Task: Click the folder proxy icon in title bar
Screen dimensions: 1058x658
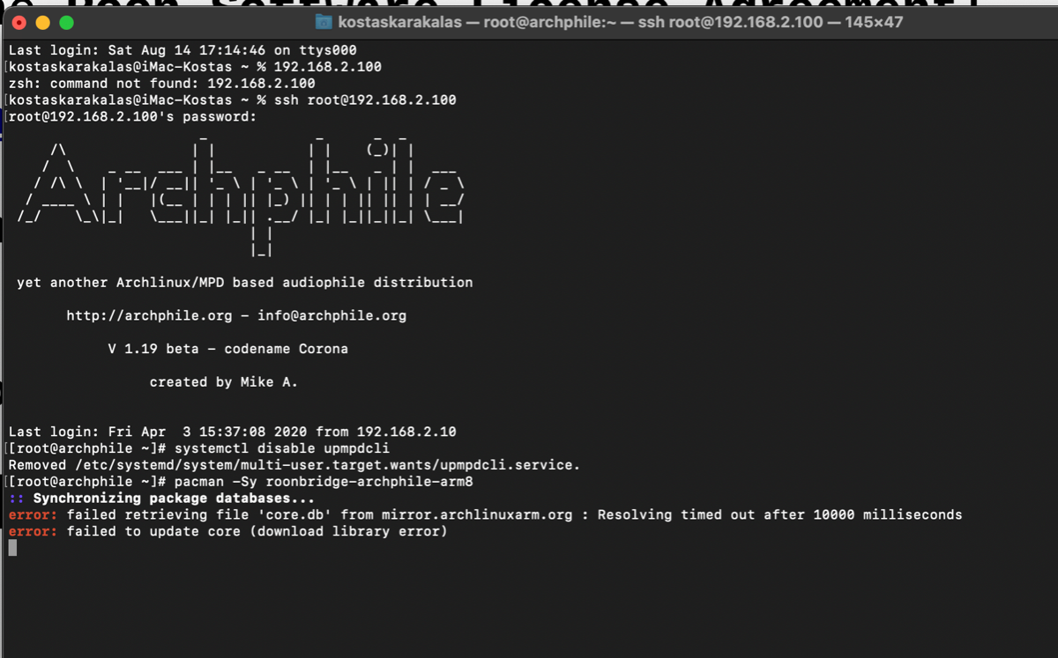Action: [x=324, y=22]
